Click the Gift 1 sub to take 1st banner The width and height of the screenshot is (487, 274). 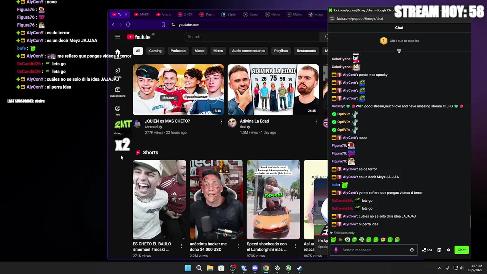tap(399, 41)
